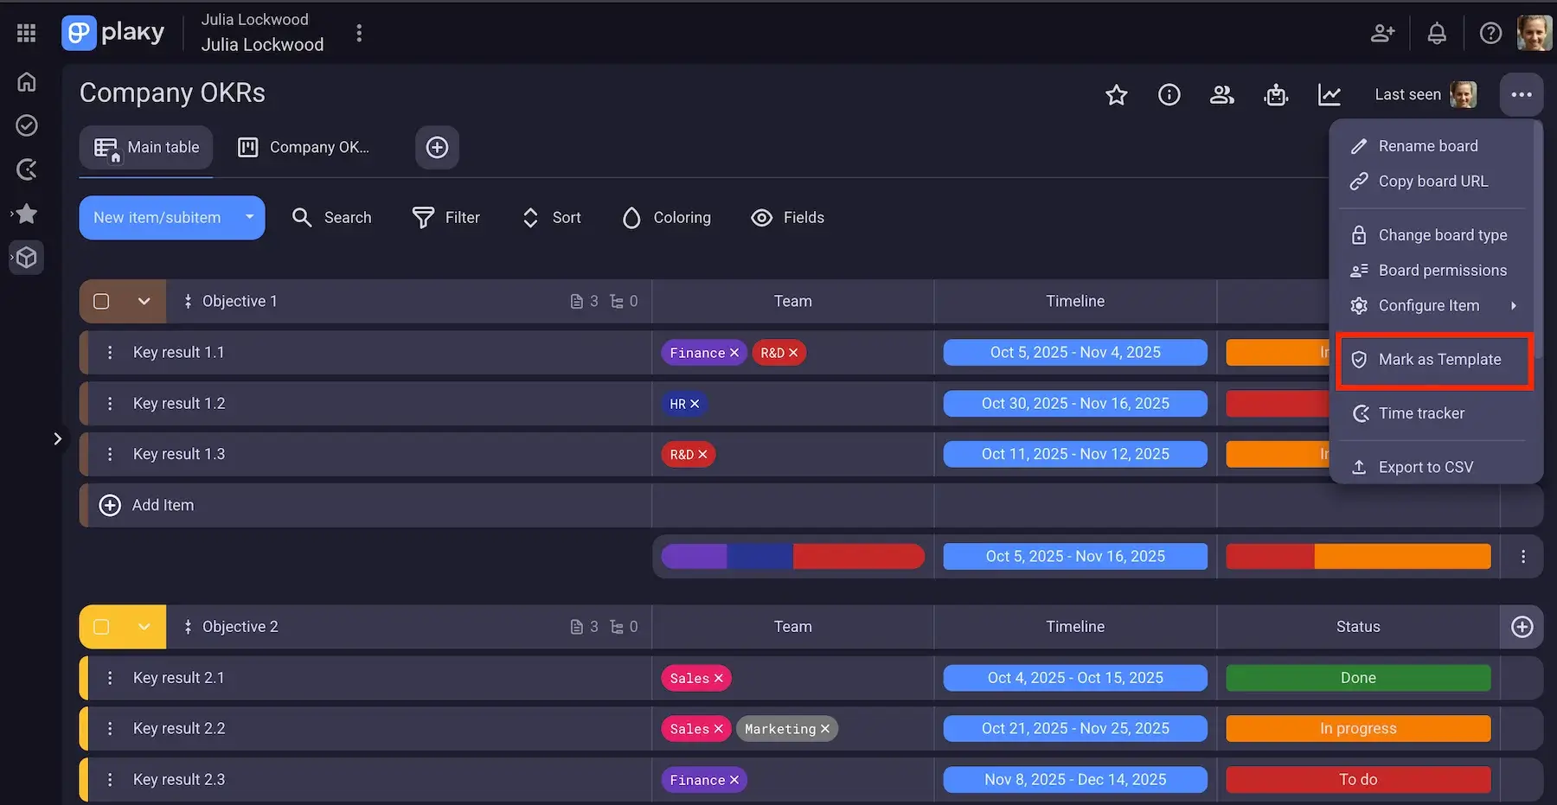Switch to the Main table tab
Image resolution: width=1557 pixels, height=805 pixels.
pos(146,148)
